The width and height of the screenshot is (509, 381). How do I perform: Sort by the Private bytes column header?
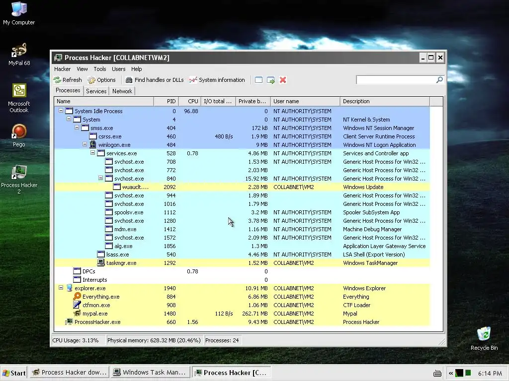tap(253, 101)
